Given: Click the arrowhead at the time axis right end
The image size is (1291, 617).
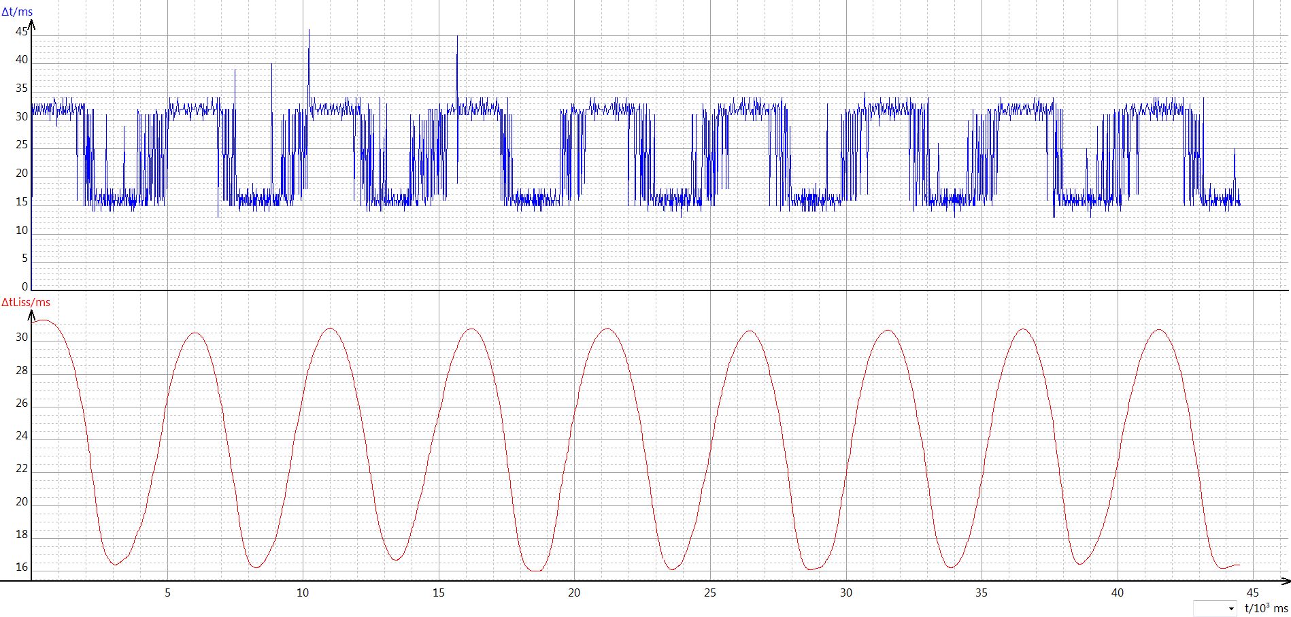Looking at the screenshot, I should tap(1285, 581).
